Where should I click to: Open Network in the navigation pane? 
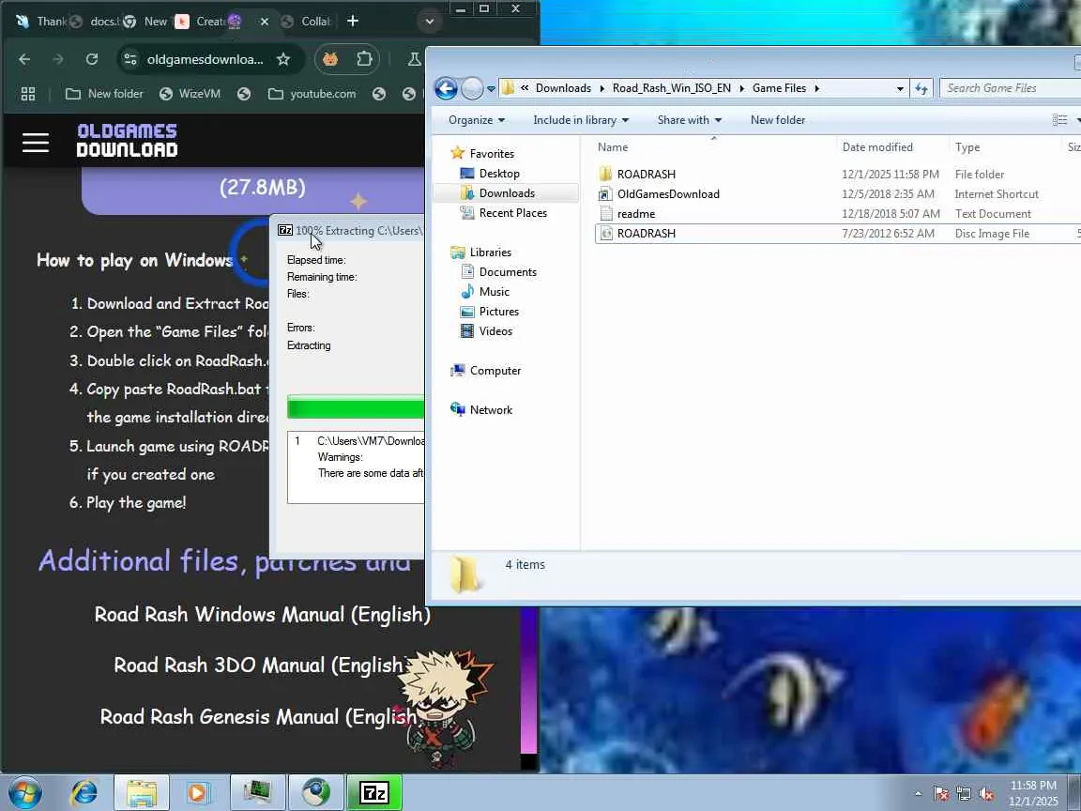(x=491, y=410)
